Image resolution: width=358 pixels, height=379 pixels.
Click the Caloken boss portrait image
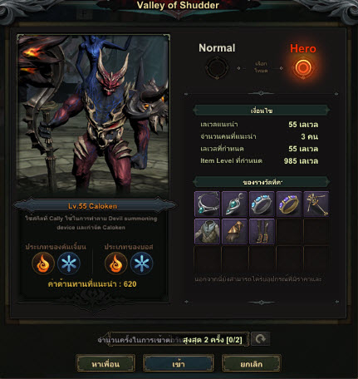pos(93,113)
